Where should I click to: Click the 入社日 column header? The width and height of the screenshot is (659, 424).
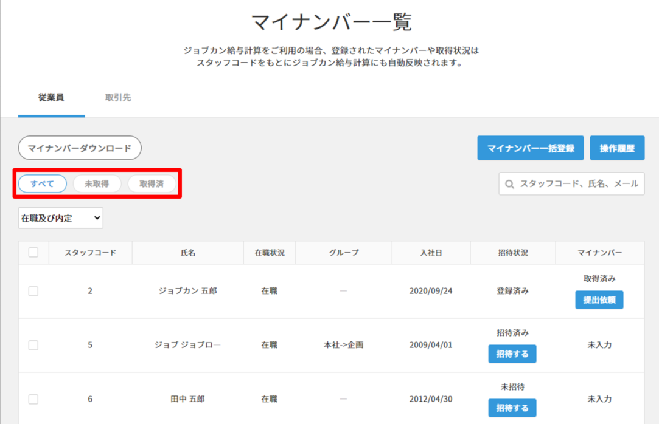click(431, 253)
